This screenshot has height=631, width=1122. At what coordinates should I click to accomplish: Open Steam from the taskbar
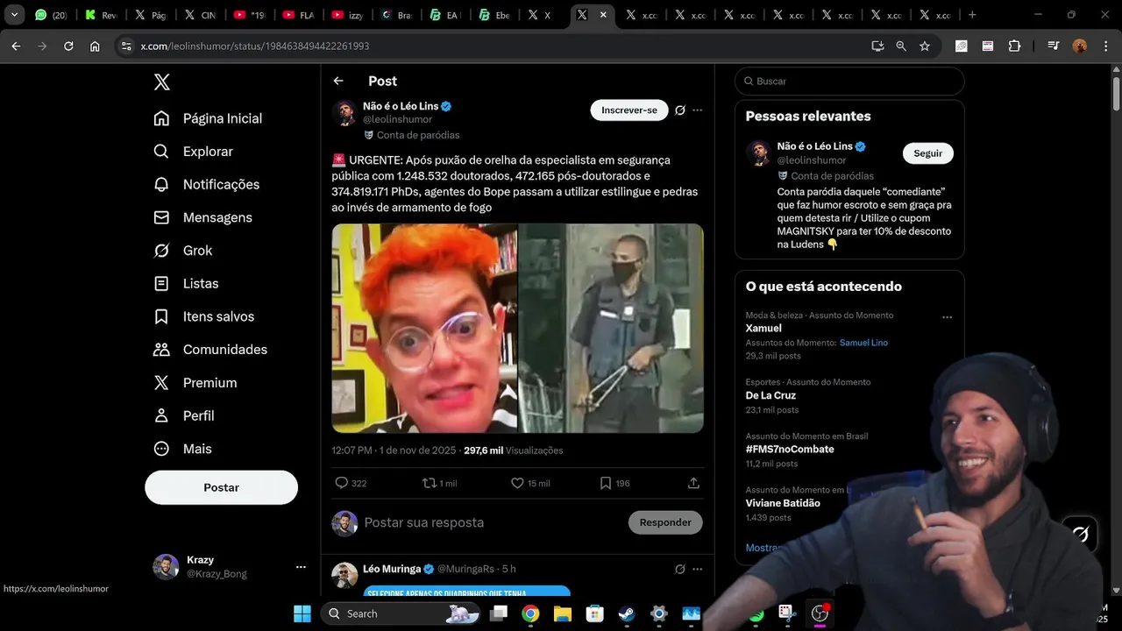(627, 613)
